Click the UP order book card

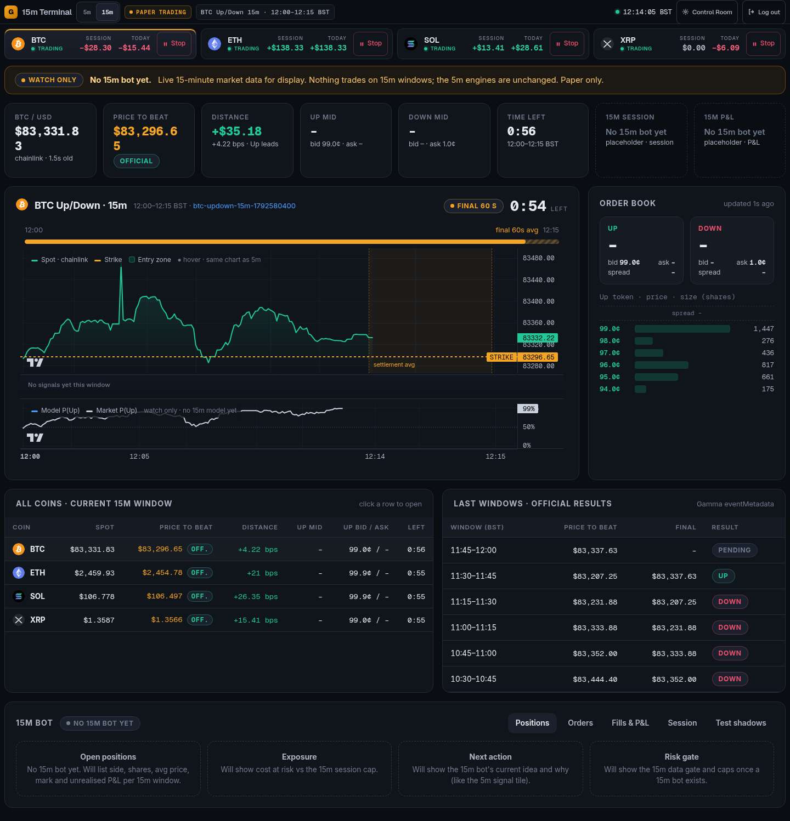tap(641, 250)
